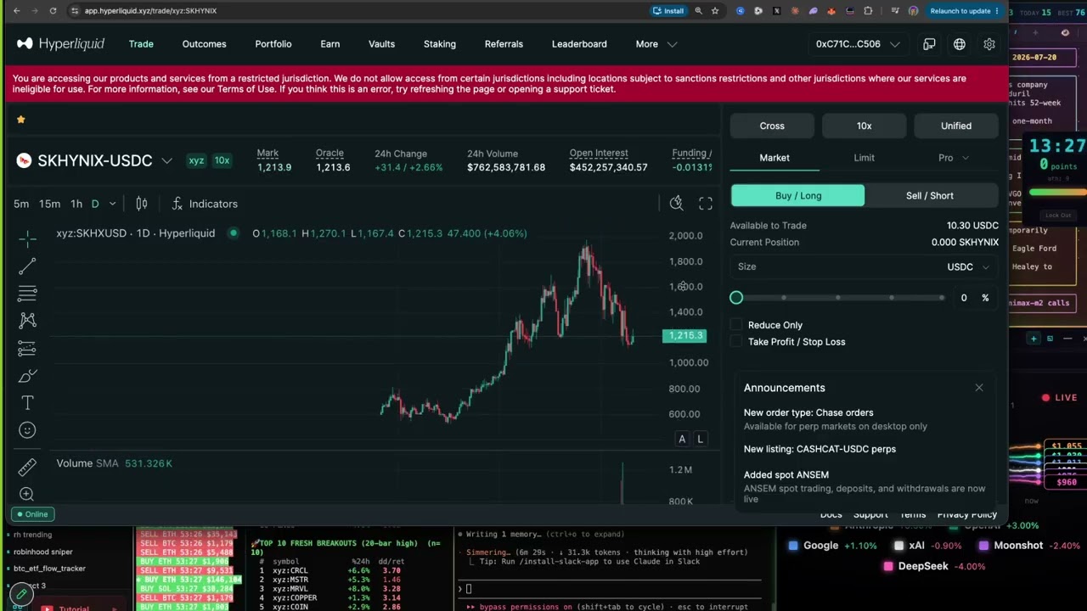Viewport: 1087px width, 611px height.
Task: Open the chart quick search icon
Action: (676, 203)
